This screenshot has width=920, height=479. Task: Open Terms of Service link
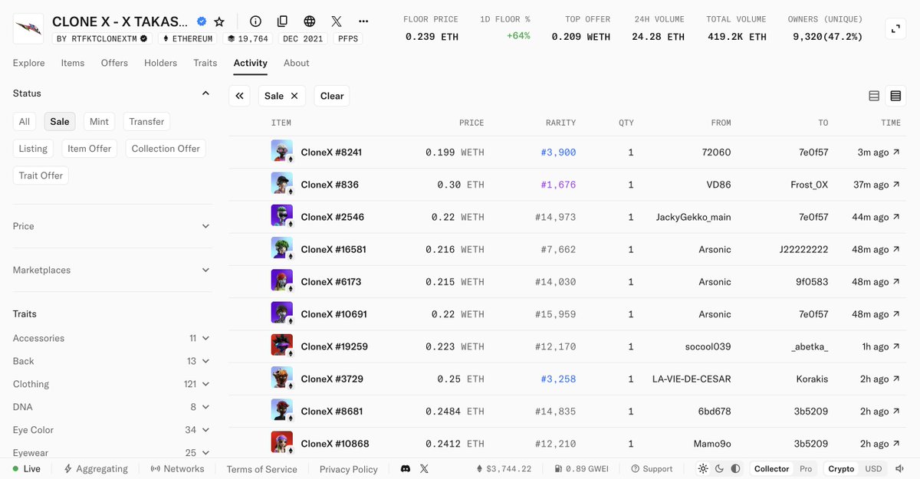coord(261,469)
